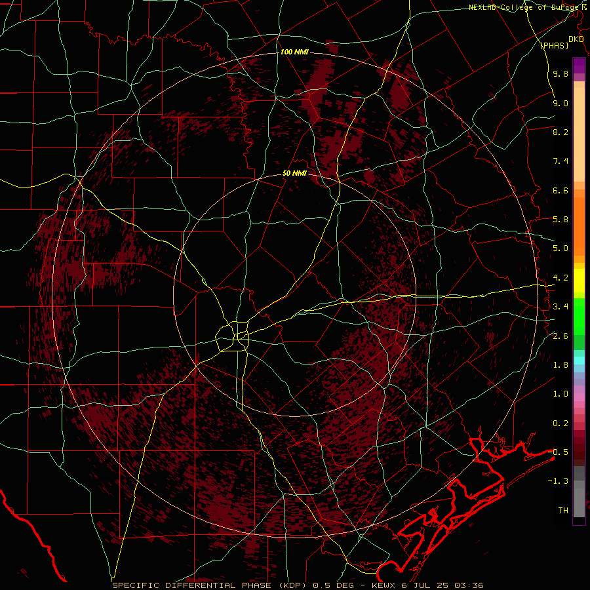
Task: Click the 7.4 scale value
Action: click(560, 161)
